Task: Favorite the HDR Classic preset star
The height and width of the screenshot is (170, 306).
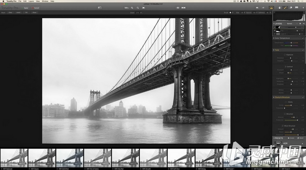Action: coord(29,169)
